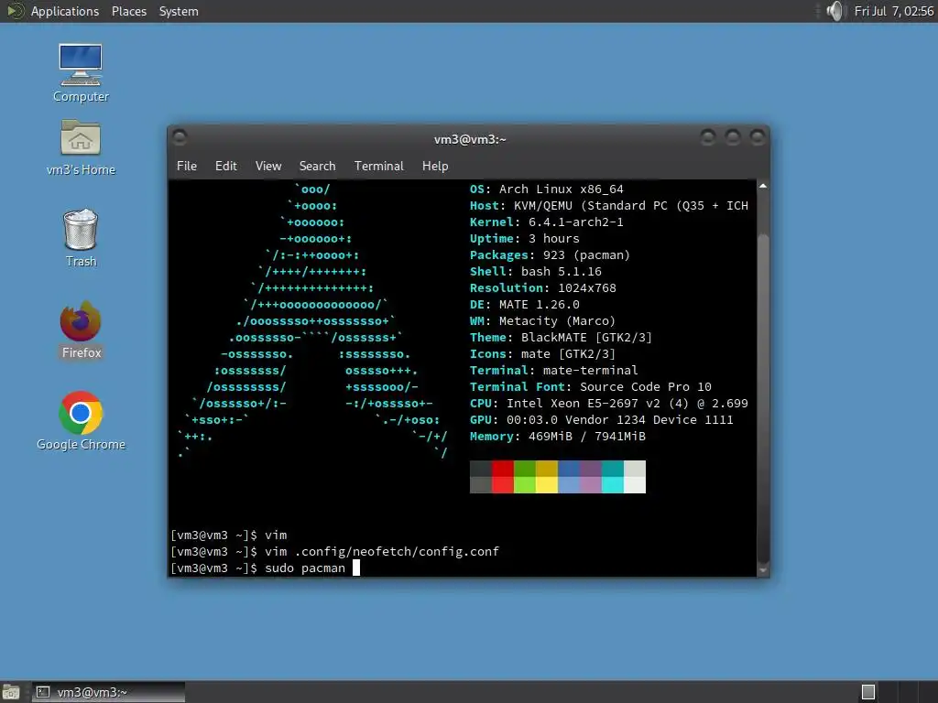The width and height of the screenshot is (938, 703).
Task: Click the 'Icons: mate [GTK2/3]' line
Action: point(542,354)
